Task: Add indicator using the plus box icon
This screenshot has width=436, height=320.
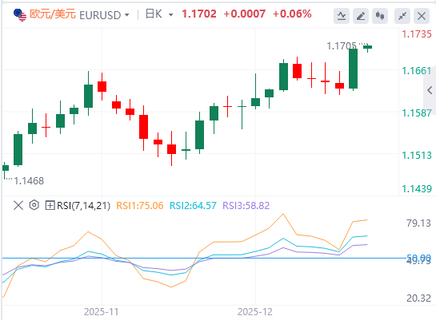Action: click(50, 205)
